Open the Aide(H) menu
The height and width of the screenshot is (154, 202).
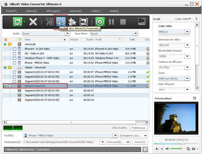tap(114, 11)
